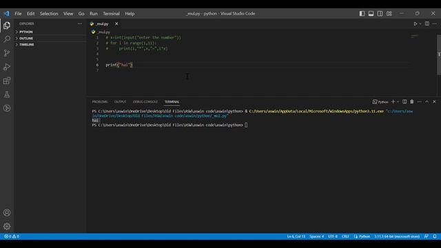Open editor More Actions ellipsis

click(434, 23)
